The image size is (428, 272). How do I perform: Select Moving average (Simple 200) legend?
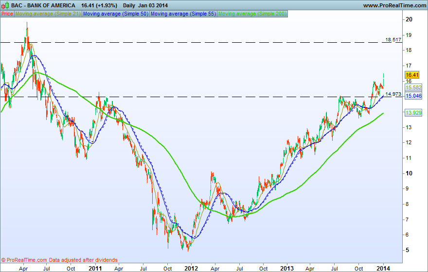pyautogui.click(x=252, y=14)
